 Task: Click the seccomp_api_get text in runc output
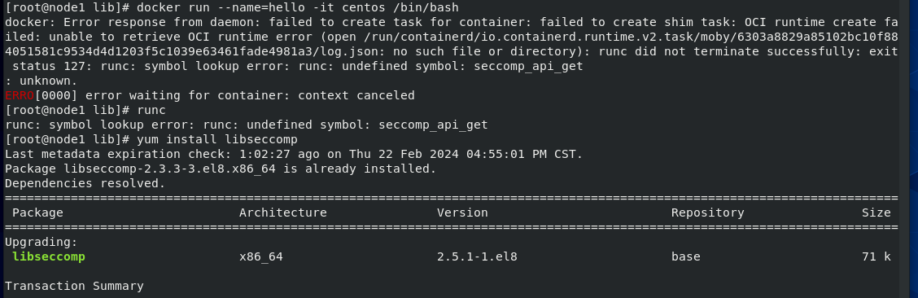coord(433,125)
